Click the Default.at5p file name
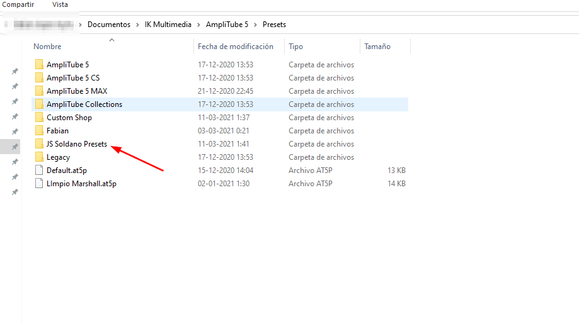Screen dimensions: 579x324 pos(66,170)
